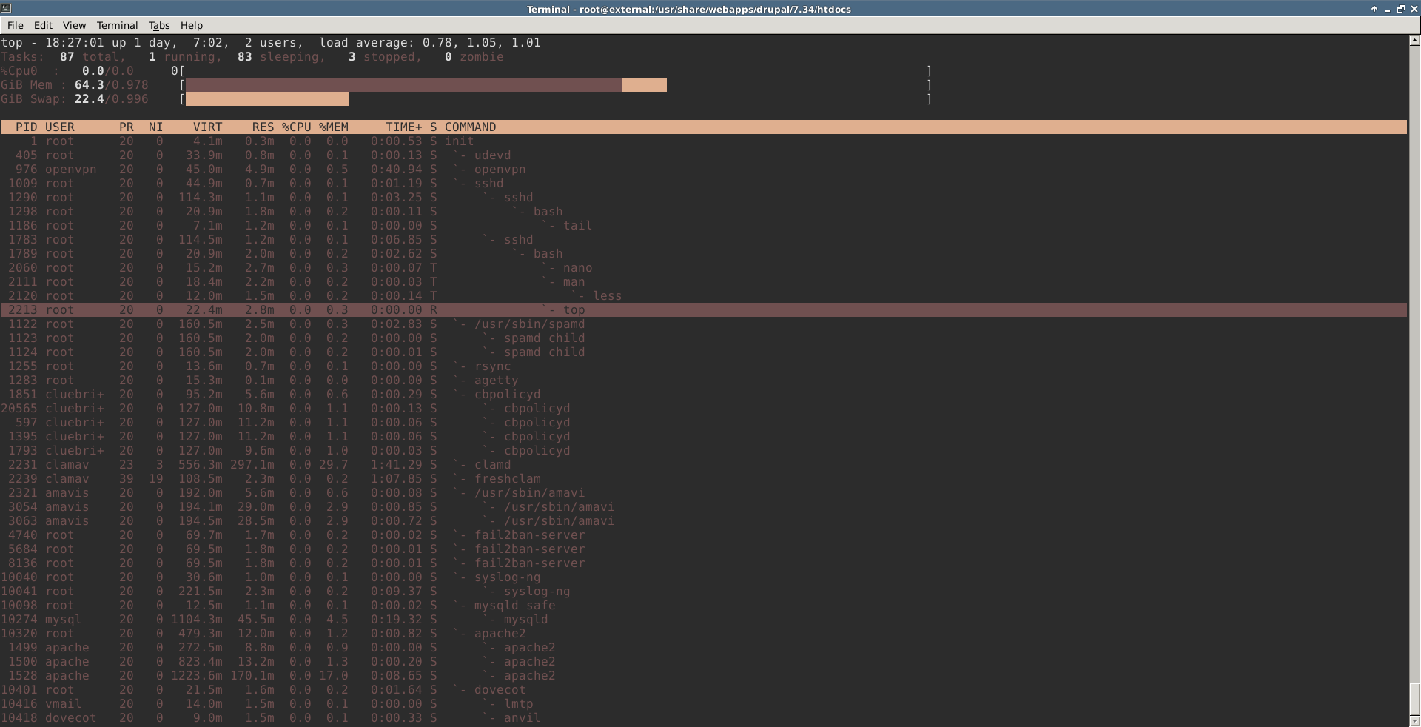1421x727 pixels.
Task: Open the Terminal menu
Action: (x=117, y=25)
